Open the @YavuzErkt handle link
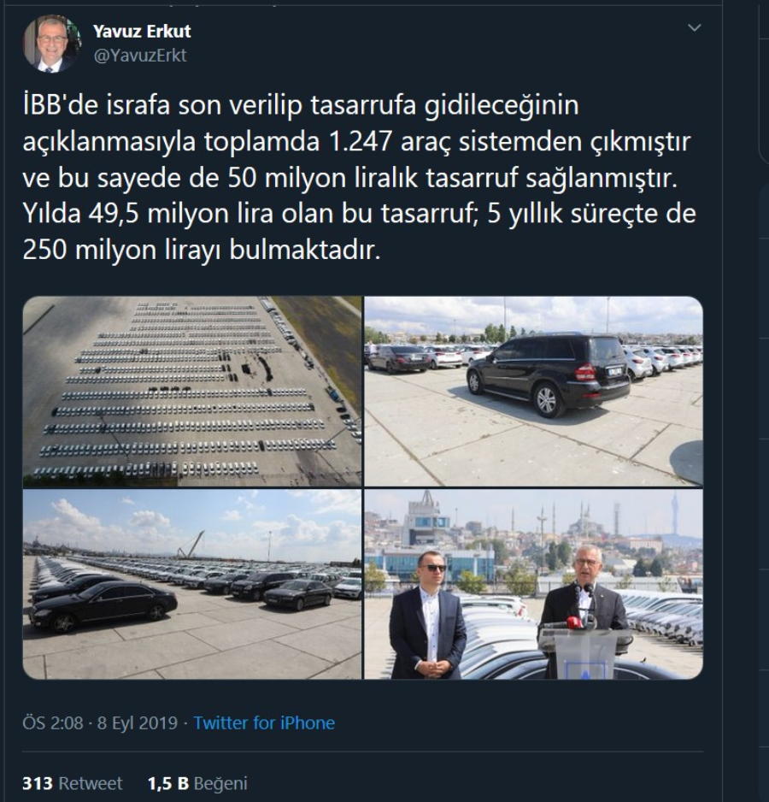 (140, 55)
